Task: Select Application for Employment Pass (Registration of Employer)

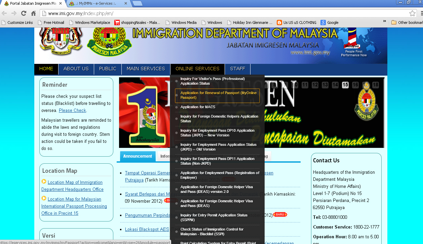Action: (217, 175)
